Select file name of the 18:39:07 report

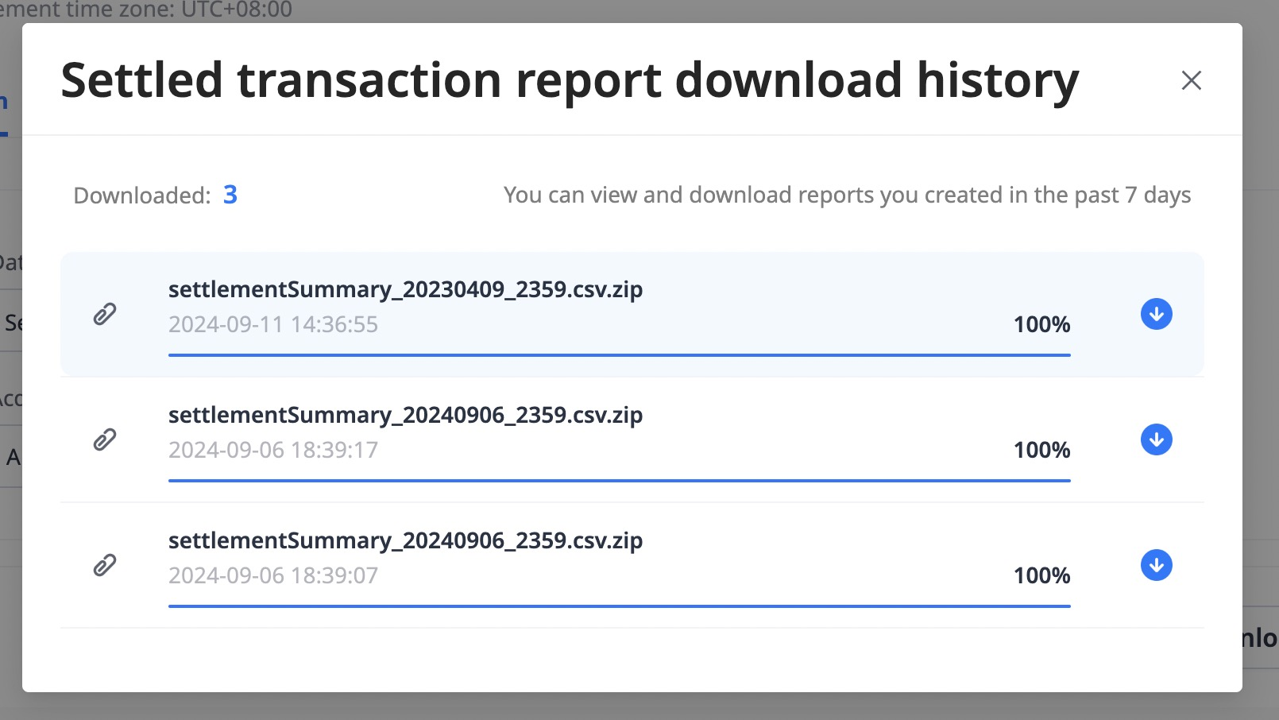(x=405, y=540)
